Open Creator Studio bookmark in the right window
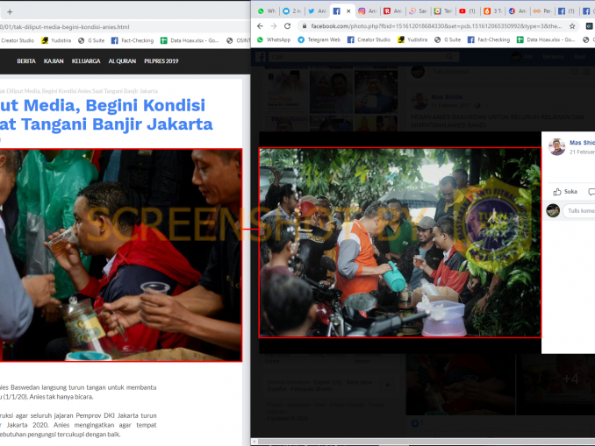 click(x=369, y=39)
